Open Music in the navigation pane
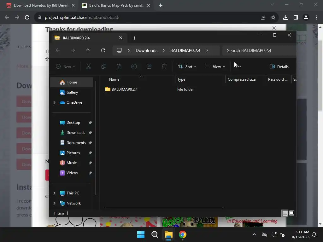 [72, 163]
